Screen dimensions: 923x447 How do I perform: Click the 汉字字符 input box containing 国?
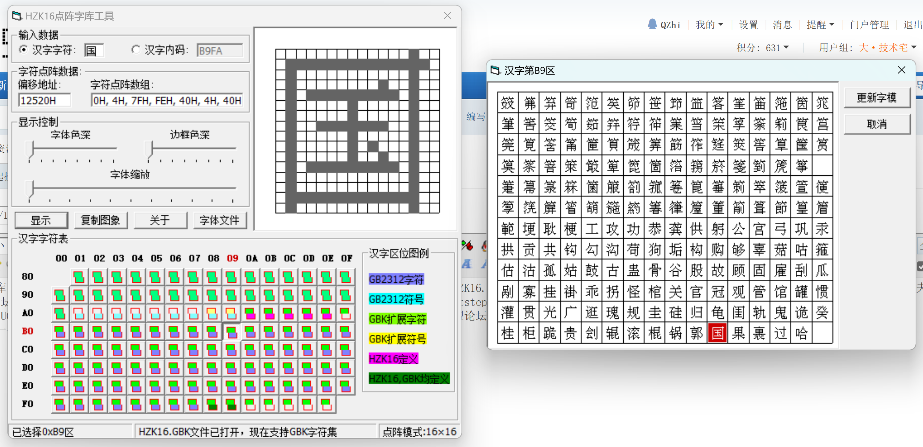94,50
